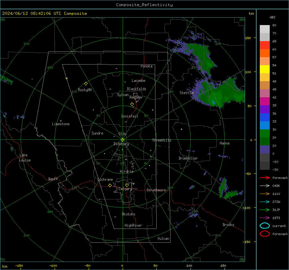
Task: Click the magenta 39 dBZ color swatch
Action: [x=265, y=101]
